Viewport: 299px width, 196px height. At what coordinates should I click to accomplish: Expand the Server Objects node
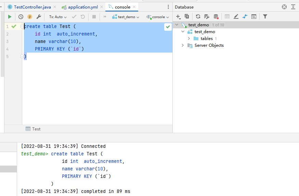tap(183, 45)
